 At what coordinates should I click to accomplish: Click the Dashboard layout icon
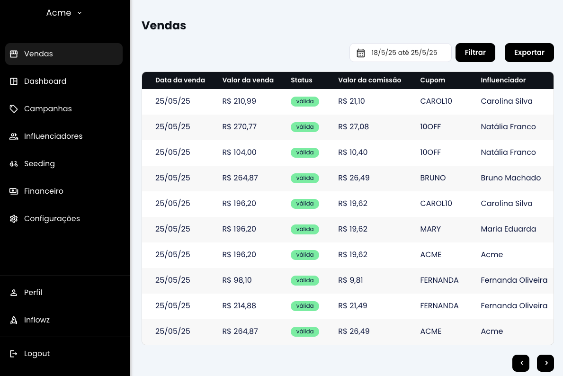[x=14, y=81]
